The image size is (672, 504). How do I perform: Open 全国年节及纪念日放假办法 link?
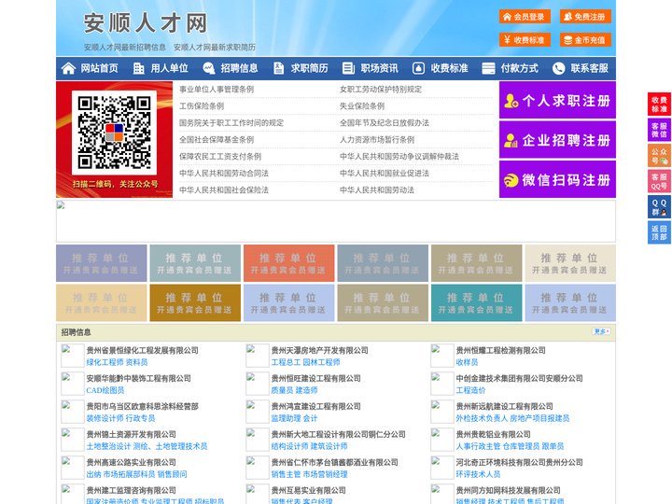385,122
